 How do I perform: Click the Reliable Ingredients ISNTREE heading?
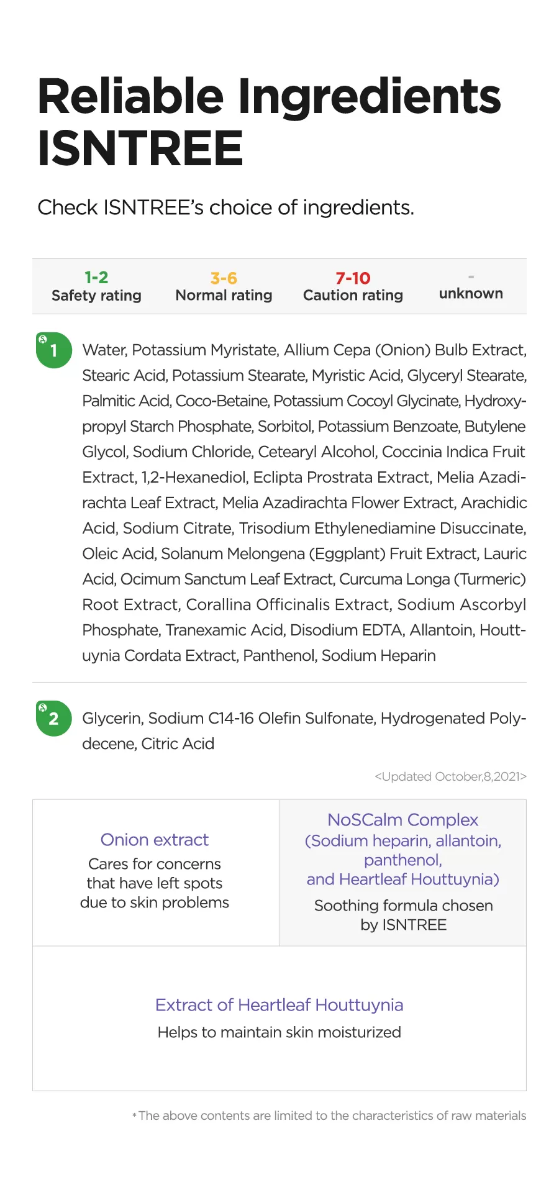269,122
